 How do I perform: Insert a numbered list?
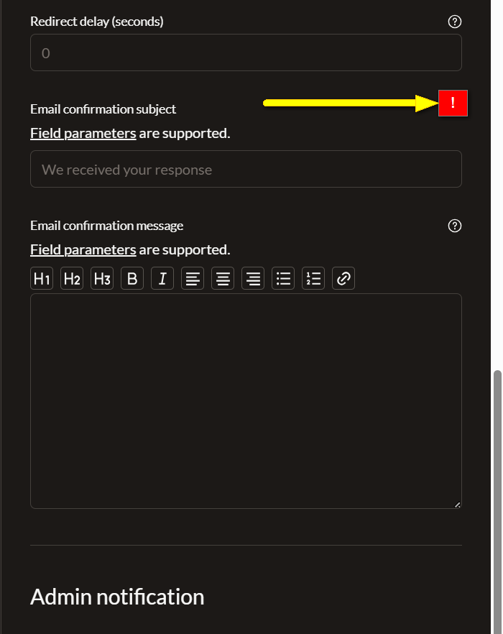pos(313,278)
